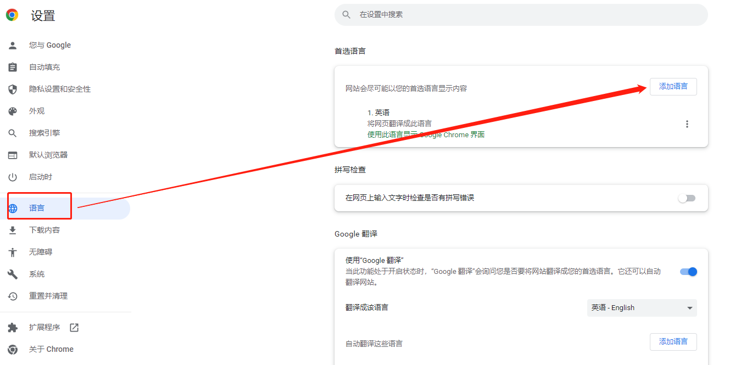Image resolution: width=752 pixels, height=365 pixels.
Task: Click the palette icon for 外观
Action: (13, 111)
